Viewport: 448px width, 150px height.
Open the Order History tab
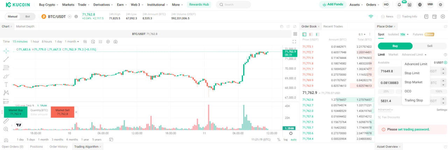[58, 147]
